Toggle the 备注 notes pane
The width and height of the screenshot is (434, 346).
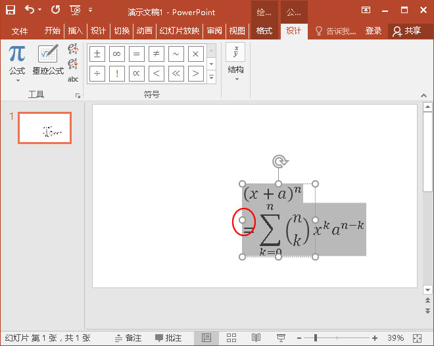(128, 337)
